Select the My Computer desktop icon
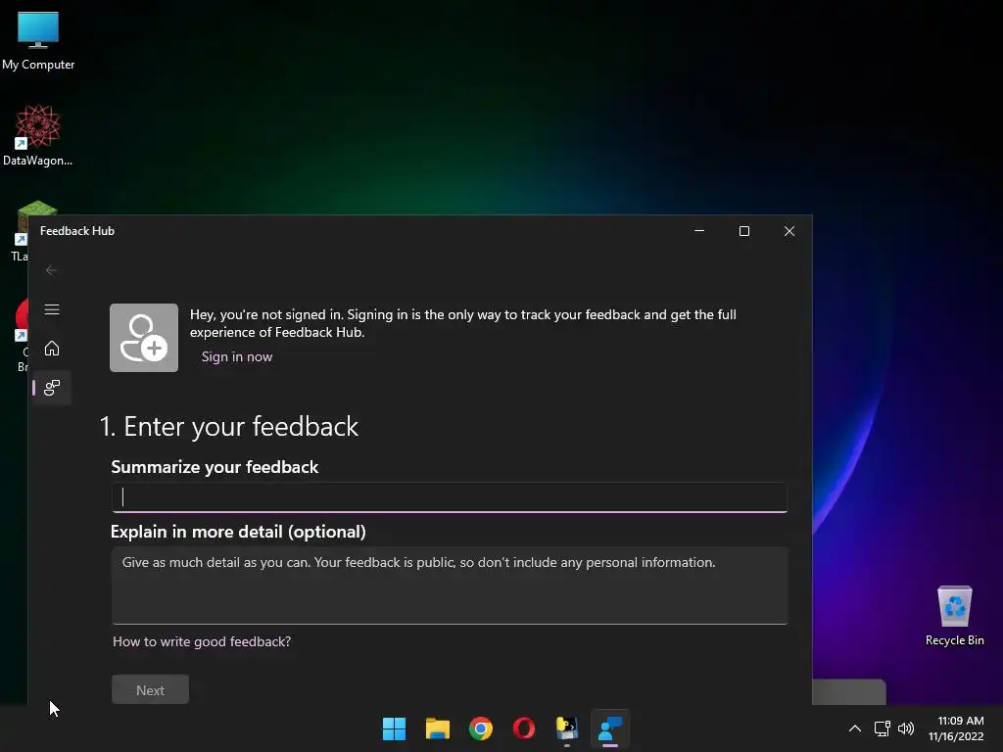 pyautogui.click(x=38, y=40)
